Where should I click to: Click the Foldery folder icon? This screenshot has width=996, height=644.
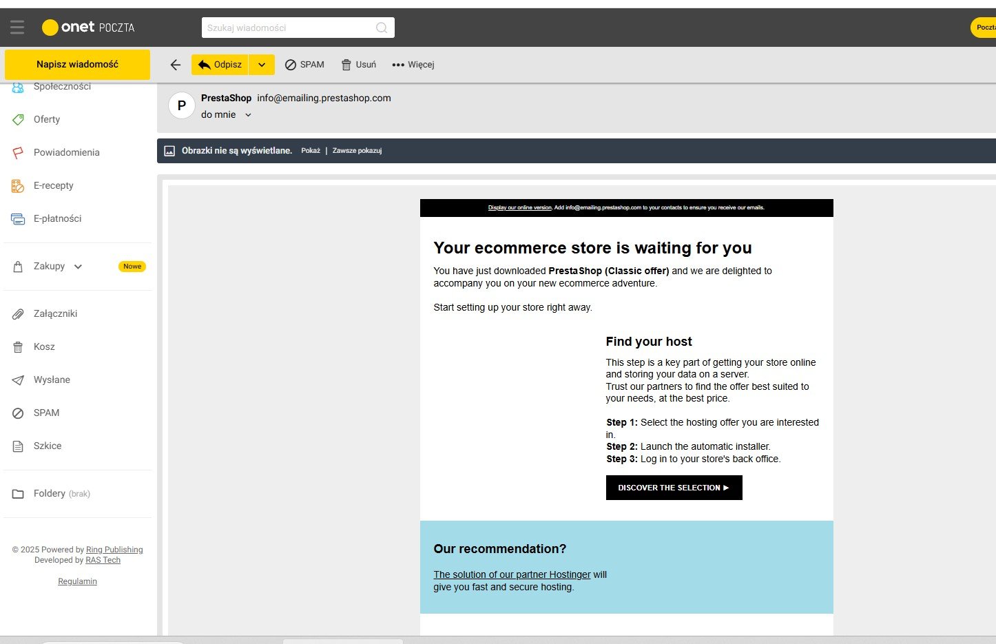[18, 494]
